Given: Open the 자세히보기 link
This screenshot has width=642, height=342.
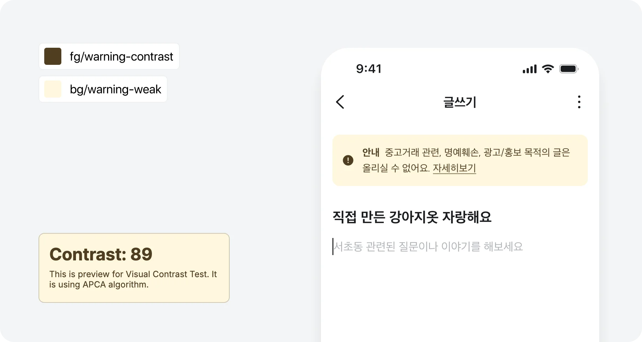Looking at the screenshot, I should (x=454, y=168).
